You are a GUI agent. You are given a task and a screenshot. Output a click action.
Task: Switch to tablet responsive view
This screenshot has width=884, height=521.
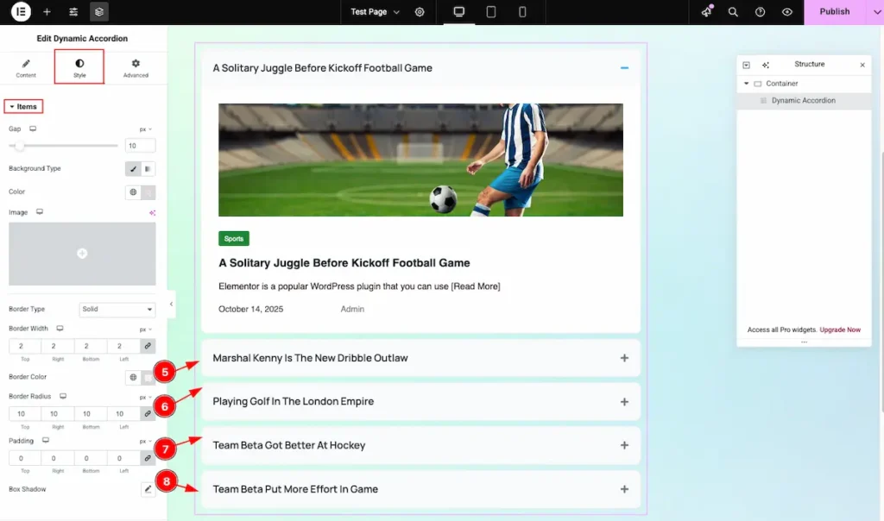(x=491, y=12)
